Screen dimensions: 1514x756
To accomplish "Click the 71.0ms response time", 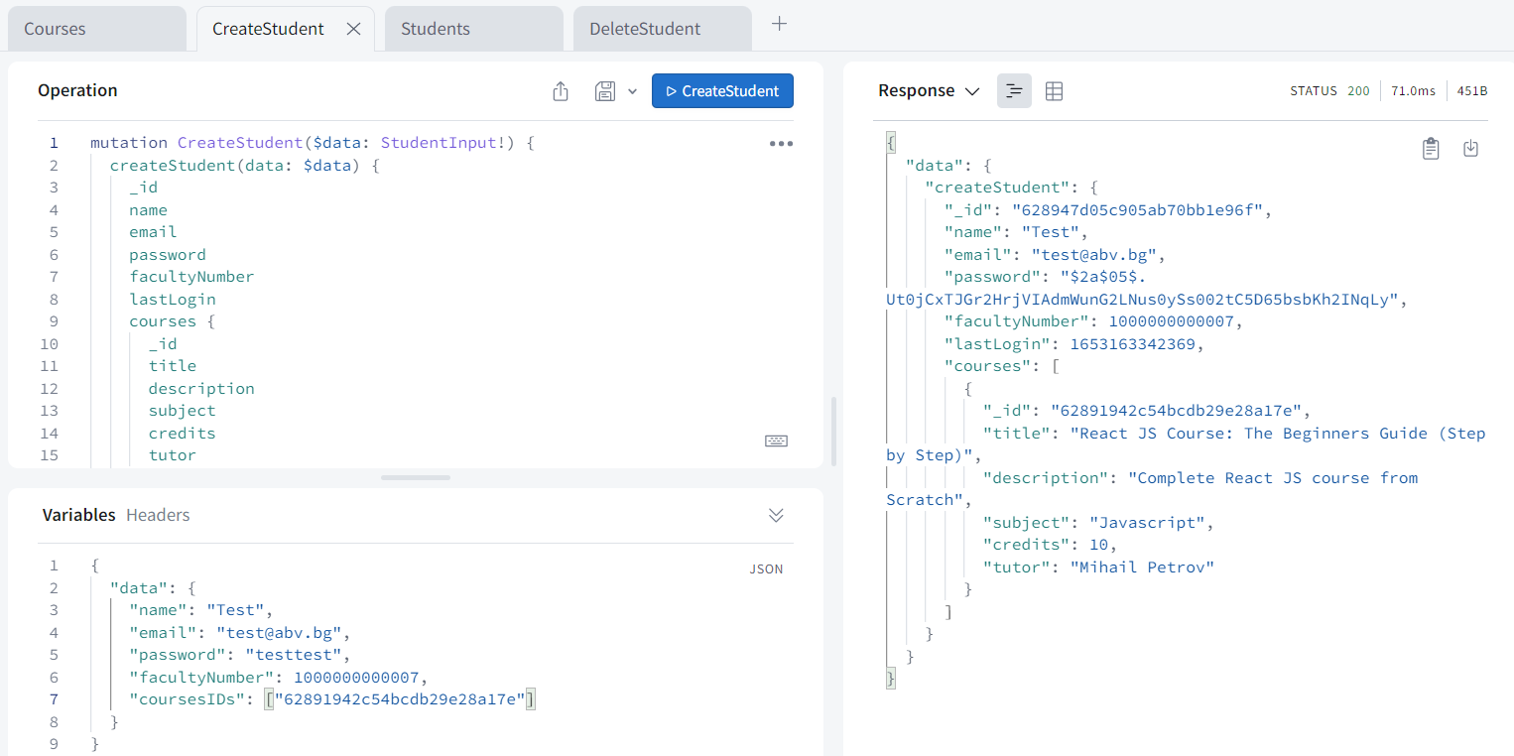I will tap(1413, 90).
